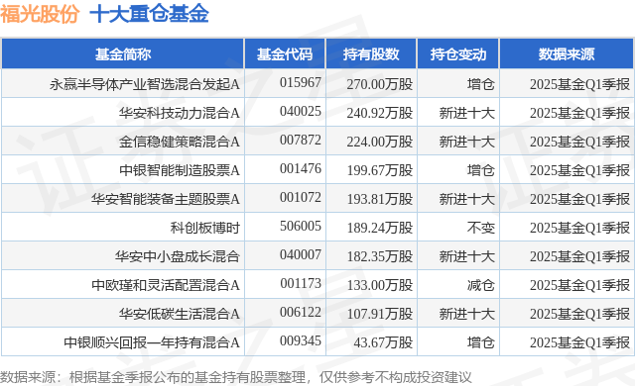
Task: Click the 基金代码 column header
Action: 285,54
